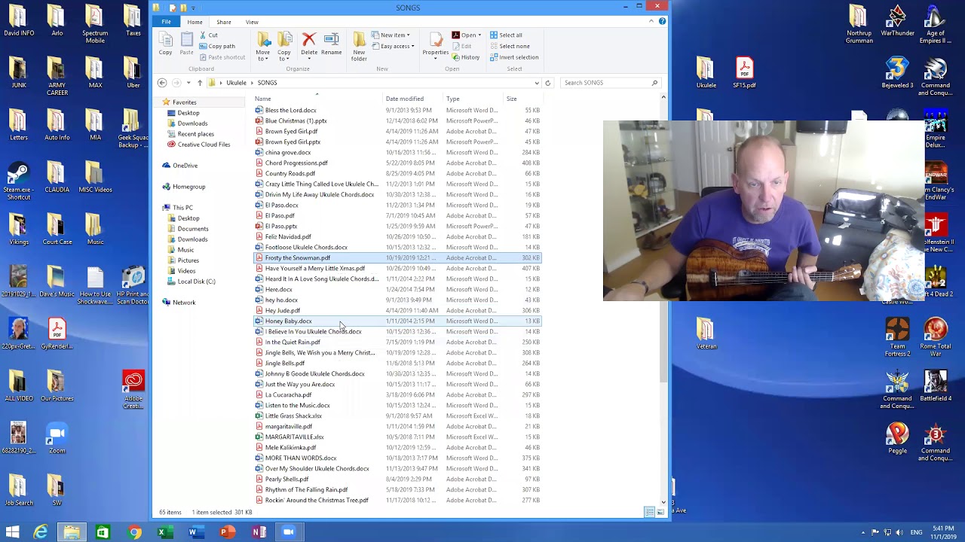Viewport: 965px width, 542px height.
Task: Click the Cut command in the ribbon
Action: tap(209, 35)
